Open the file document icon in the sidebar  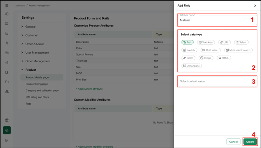(x=7, y=72)
